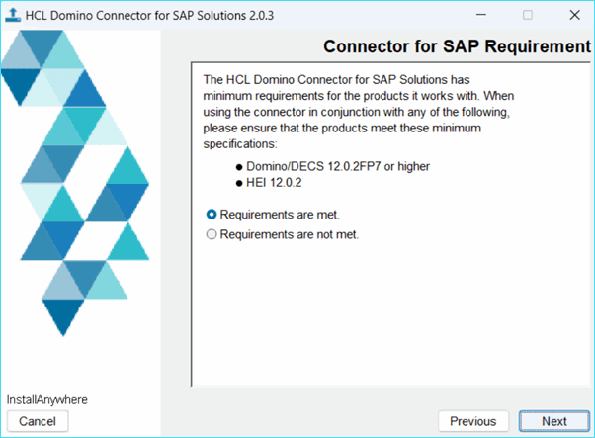Go back with the Previous button

point(472,421)
